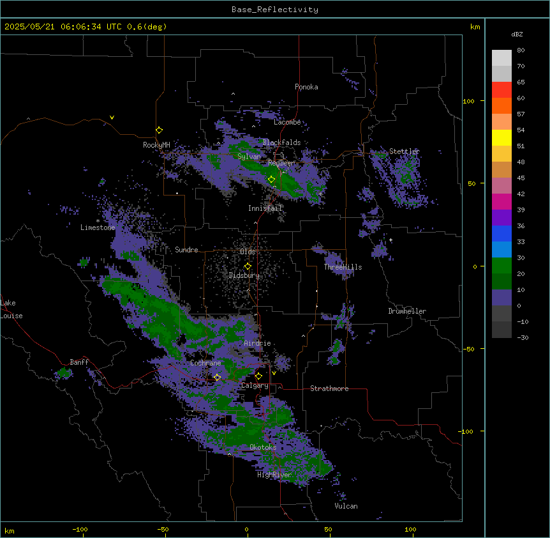Click the Innisfail label
Viewport: 550px width, 538px height.
click(x=265, y=208)
